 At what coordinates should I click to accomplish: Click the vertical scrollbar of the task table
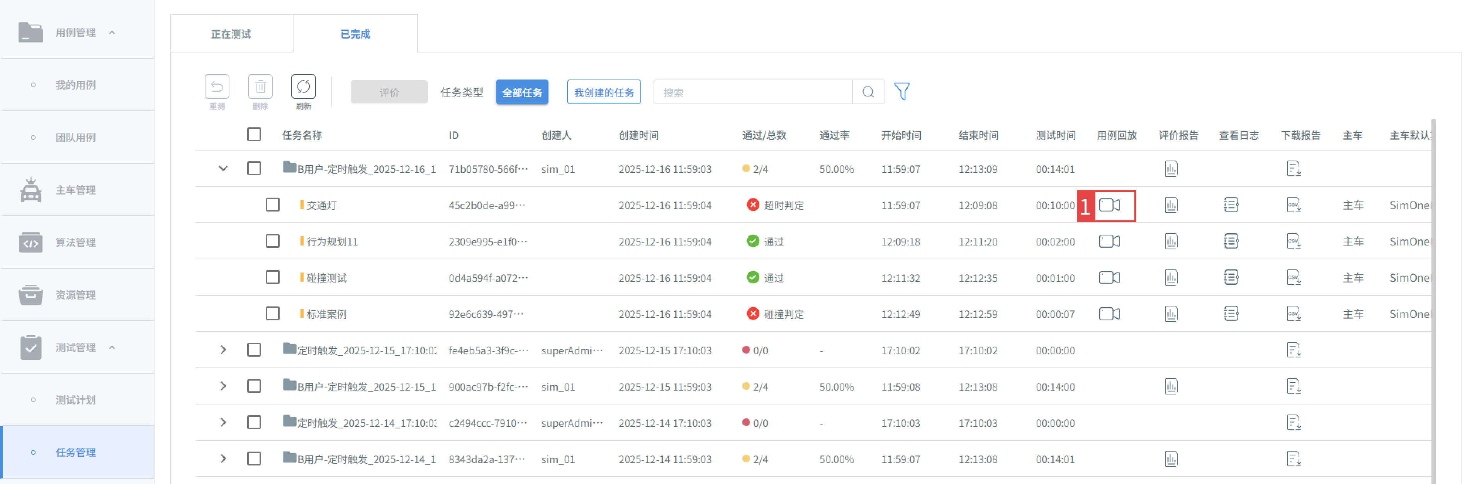tap(1433, 301)
